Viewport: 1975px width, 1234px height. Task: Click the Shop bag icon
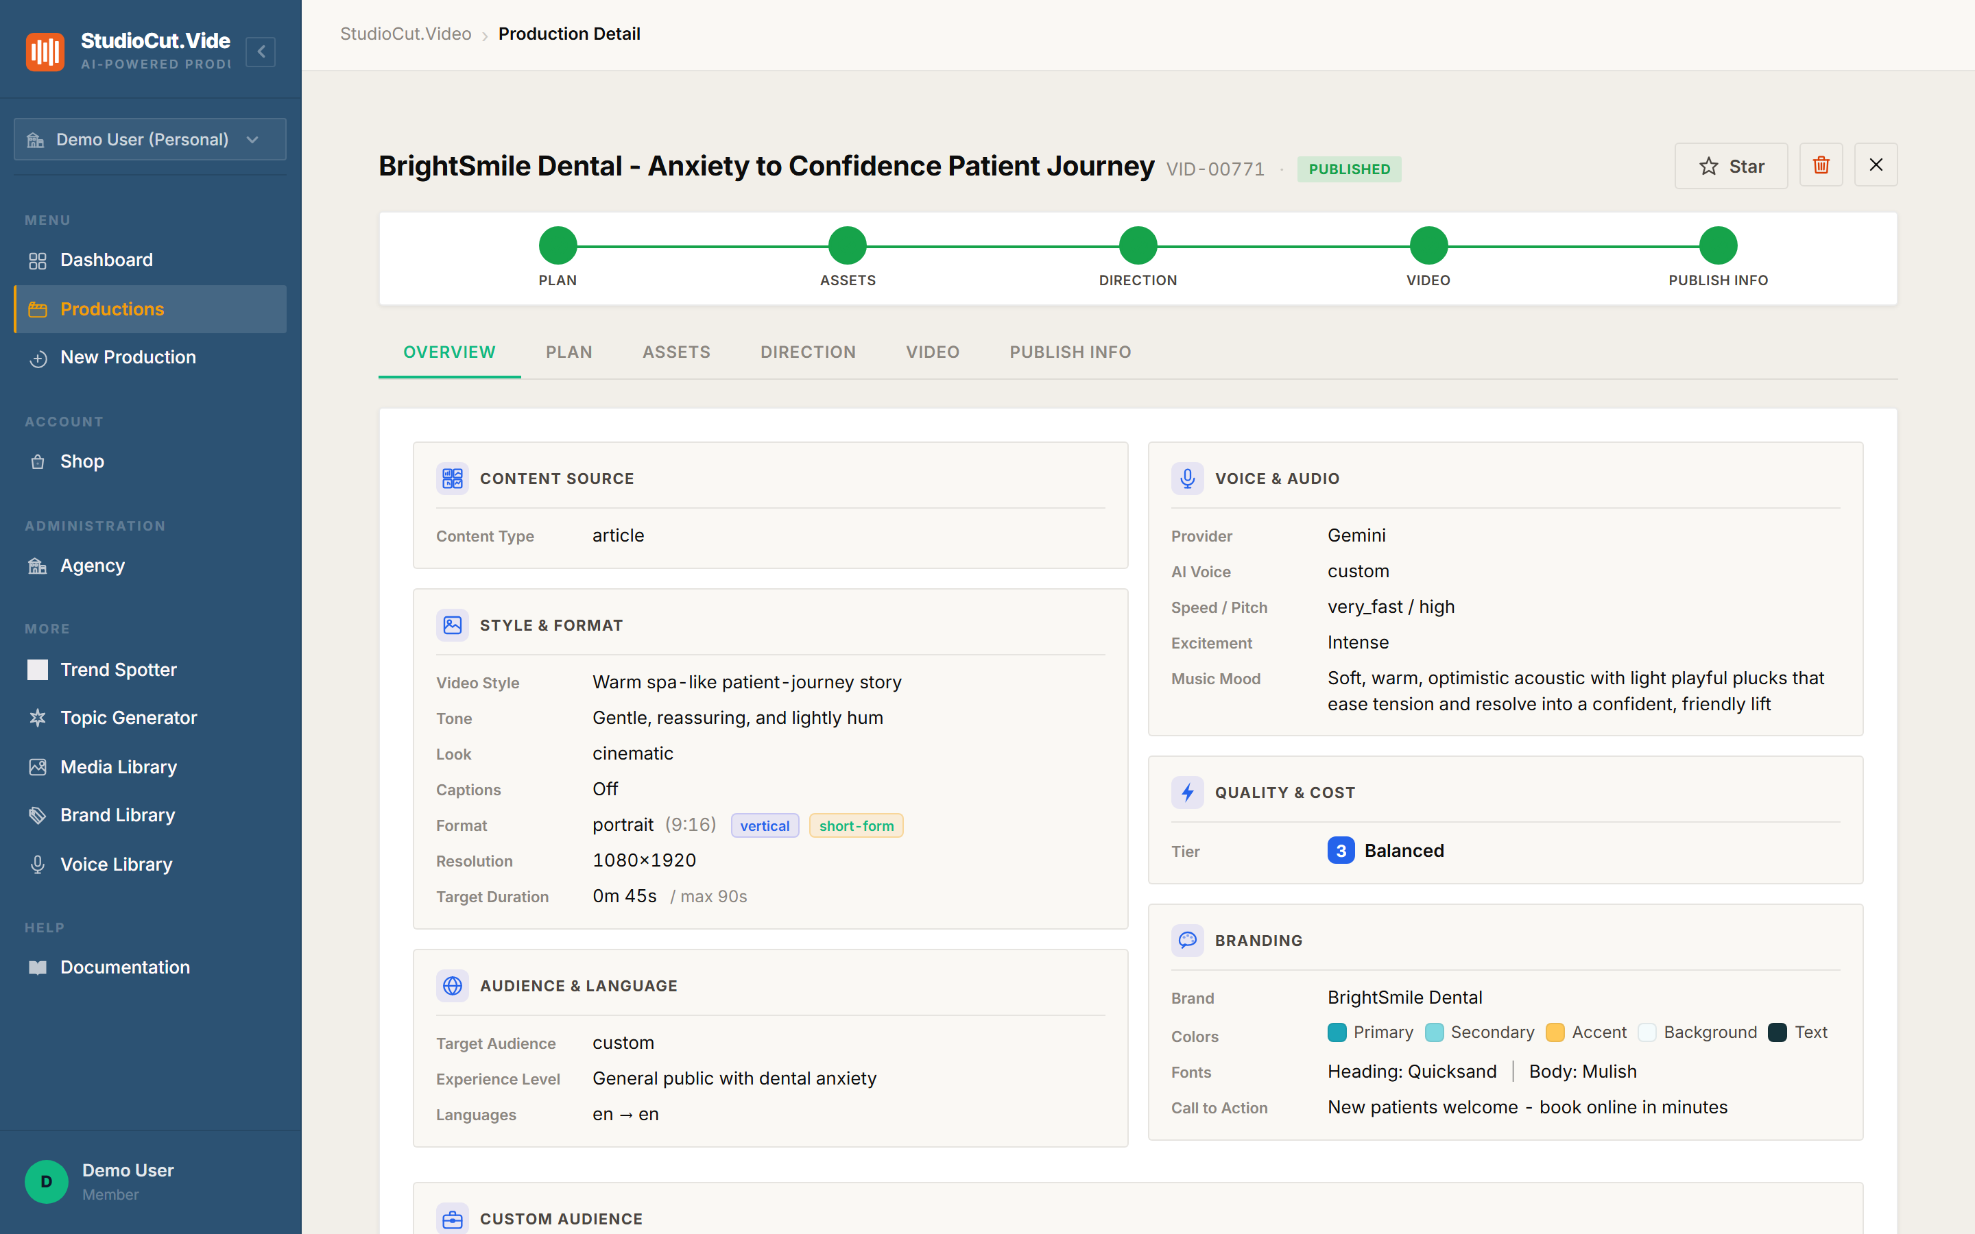tap(38, 462)
